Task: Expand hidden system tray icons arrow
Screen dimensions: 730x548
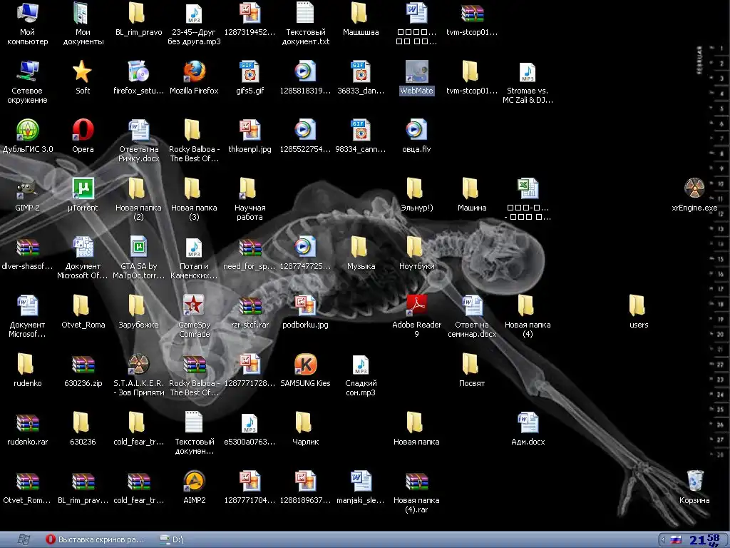Action: click(x=664, y=539)
